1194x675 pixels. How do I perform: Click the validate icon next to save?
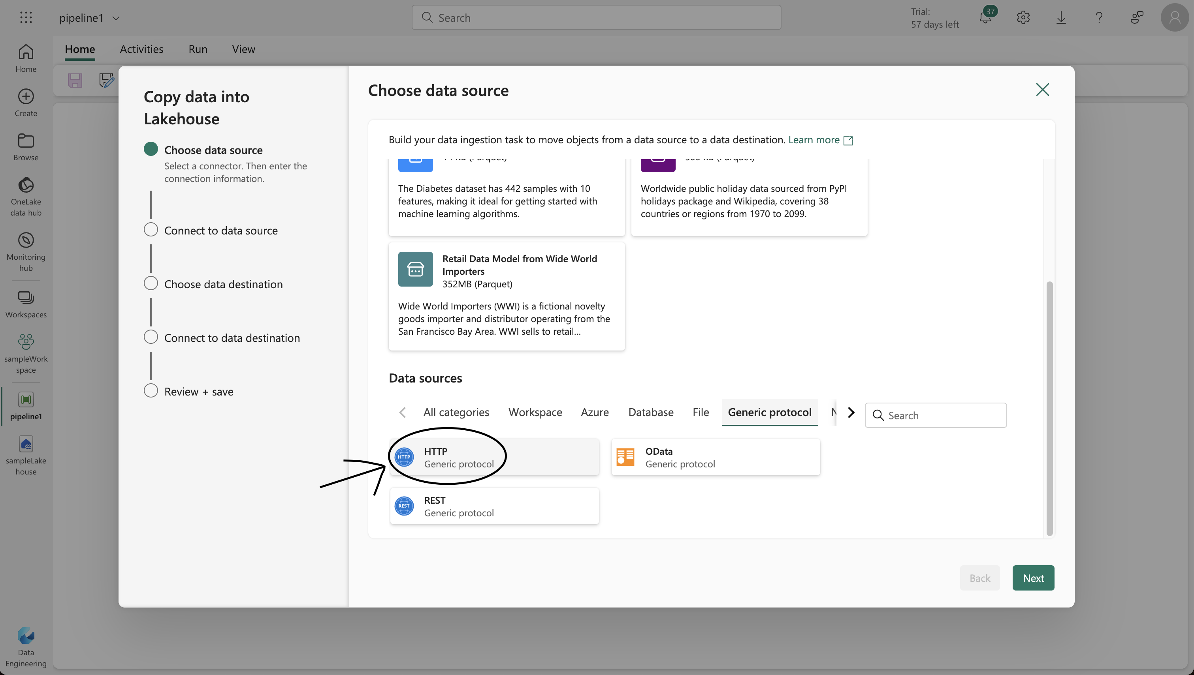(x=107, y=80)
